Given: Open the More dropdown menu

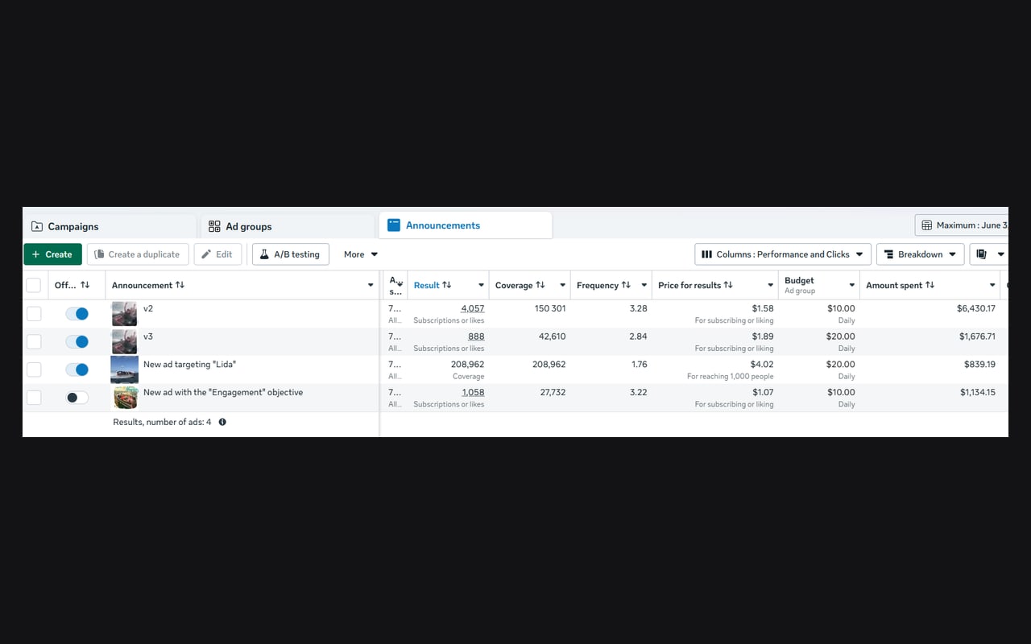Looking at the screenshot, I should [361, 254].
